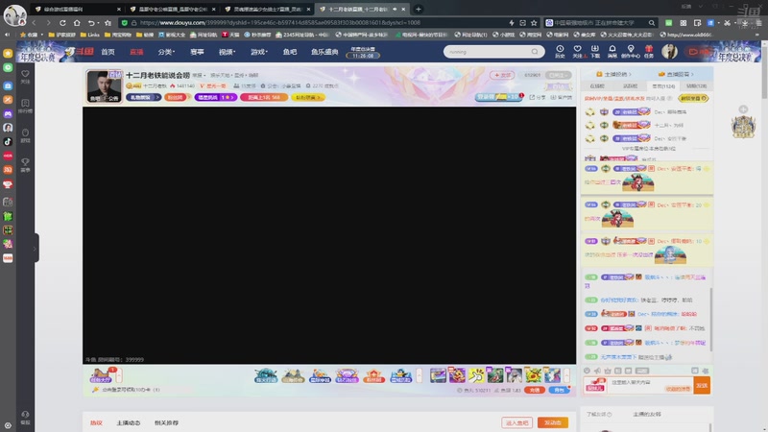Click the Douyu logo

pos(80,52)
